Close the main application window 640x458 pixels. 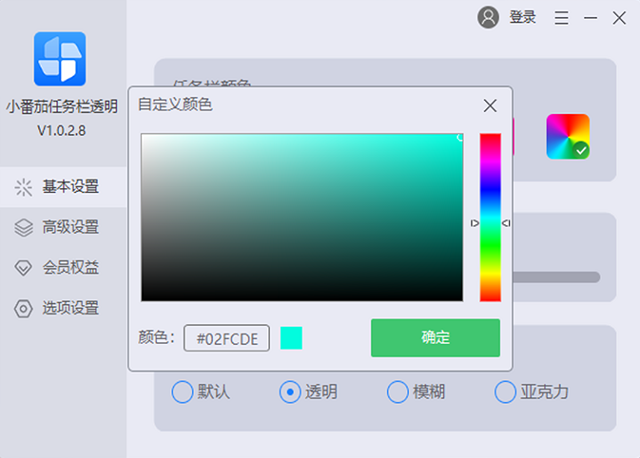pos(619,18)
